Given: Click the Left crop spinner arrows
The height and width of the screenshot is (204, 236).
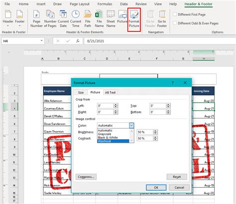Looking at the screenshot, I should [116, 105].
